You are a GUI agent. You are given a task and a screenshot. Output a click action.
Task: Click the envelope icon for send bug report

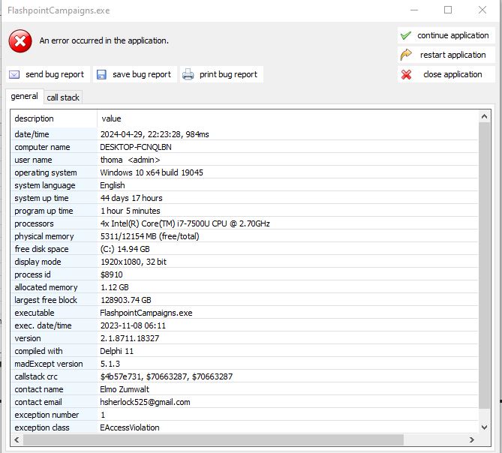tap(14, 74)
